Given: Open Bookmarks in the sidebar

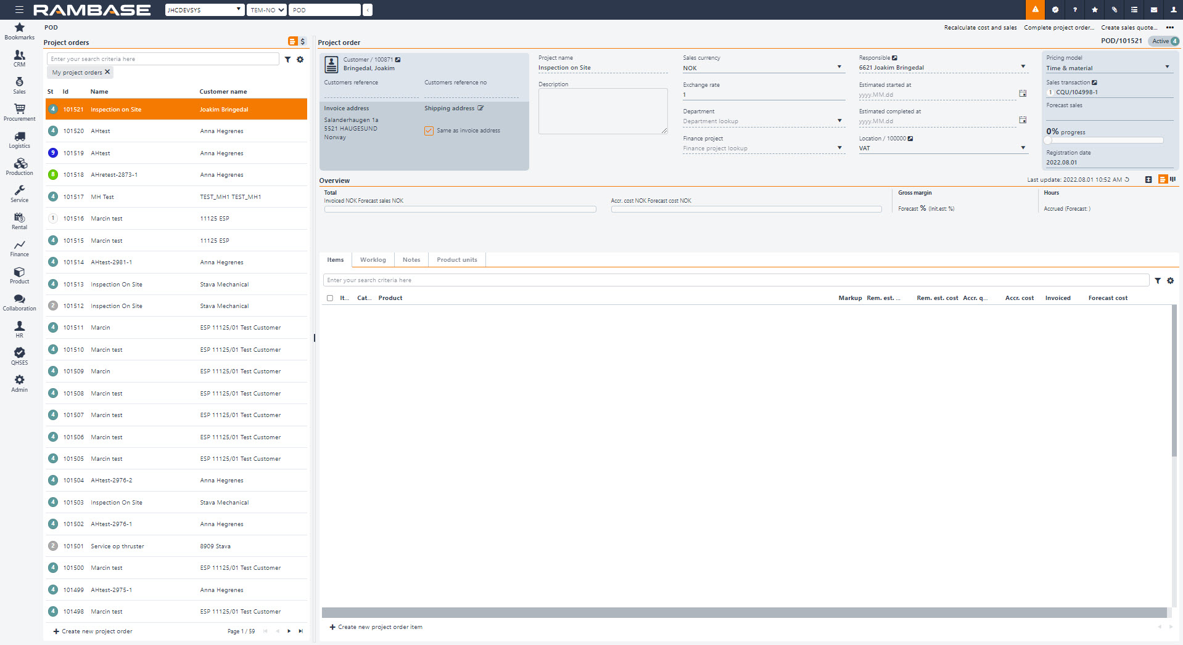Looking at the screenshot, I should coord(19,31).
